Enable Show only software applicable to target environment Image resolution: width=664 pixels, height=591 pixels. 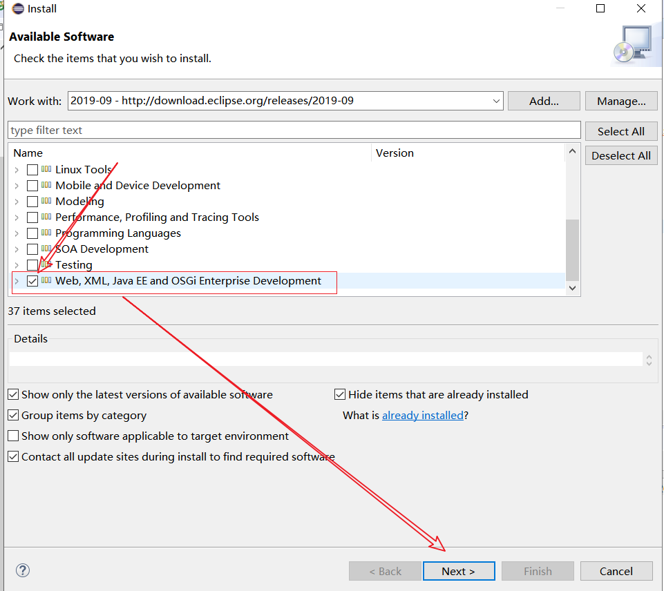pos(13,436)
